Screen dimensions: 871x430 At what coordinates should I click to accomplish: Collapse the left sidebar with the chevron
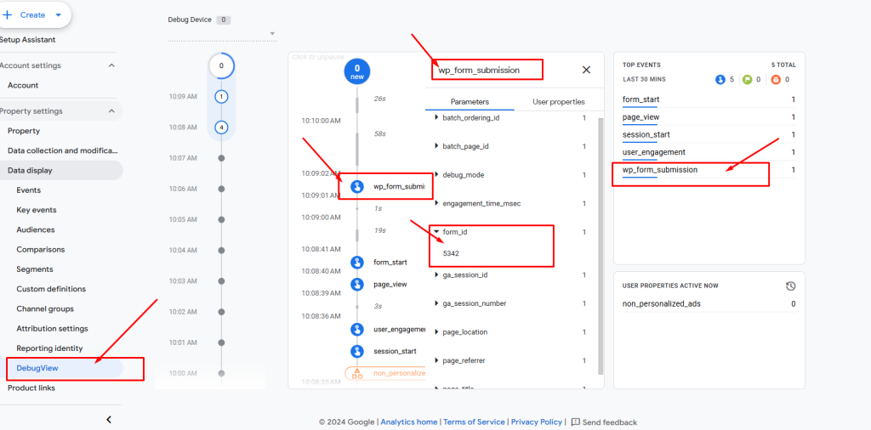pyautogui.click(x=109, y=420)
